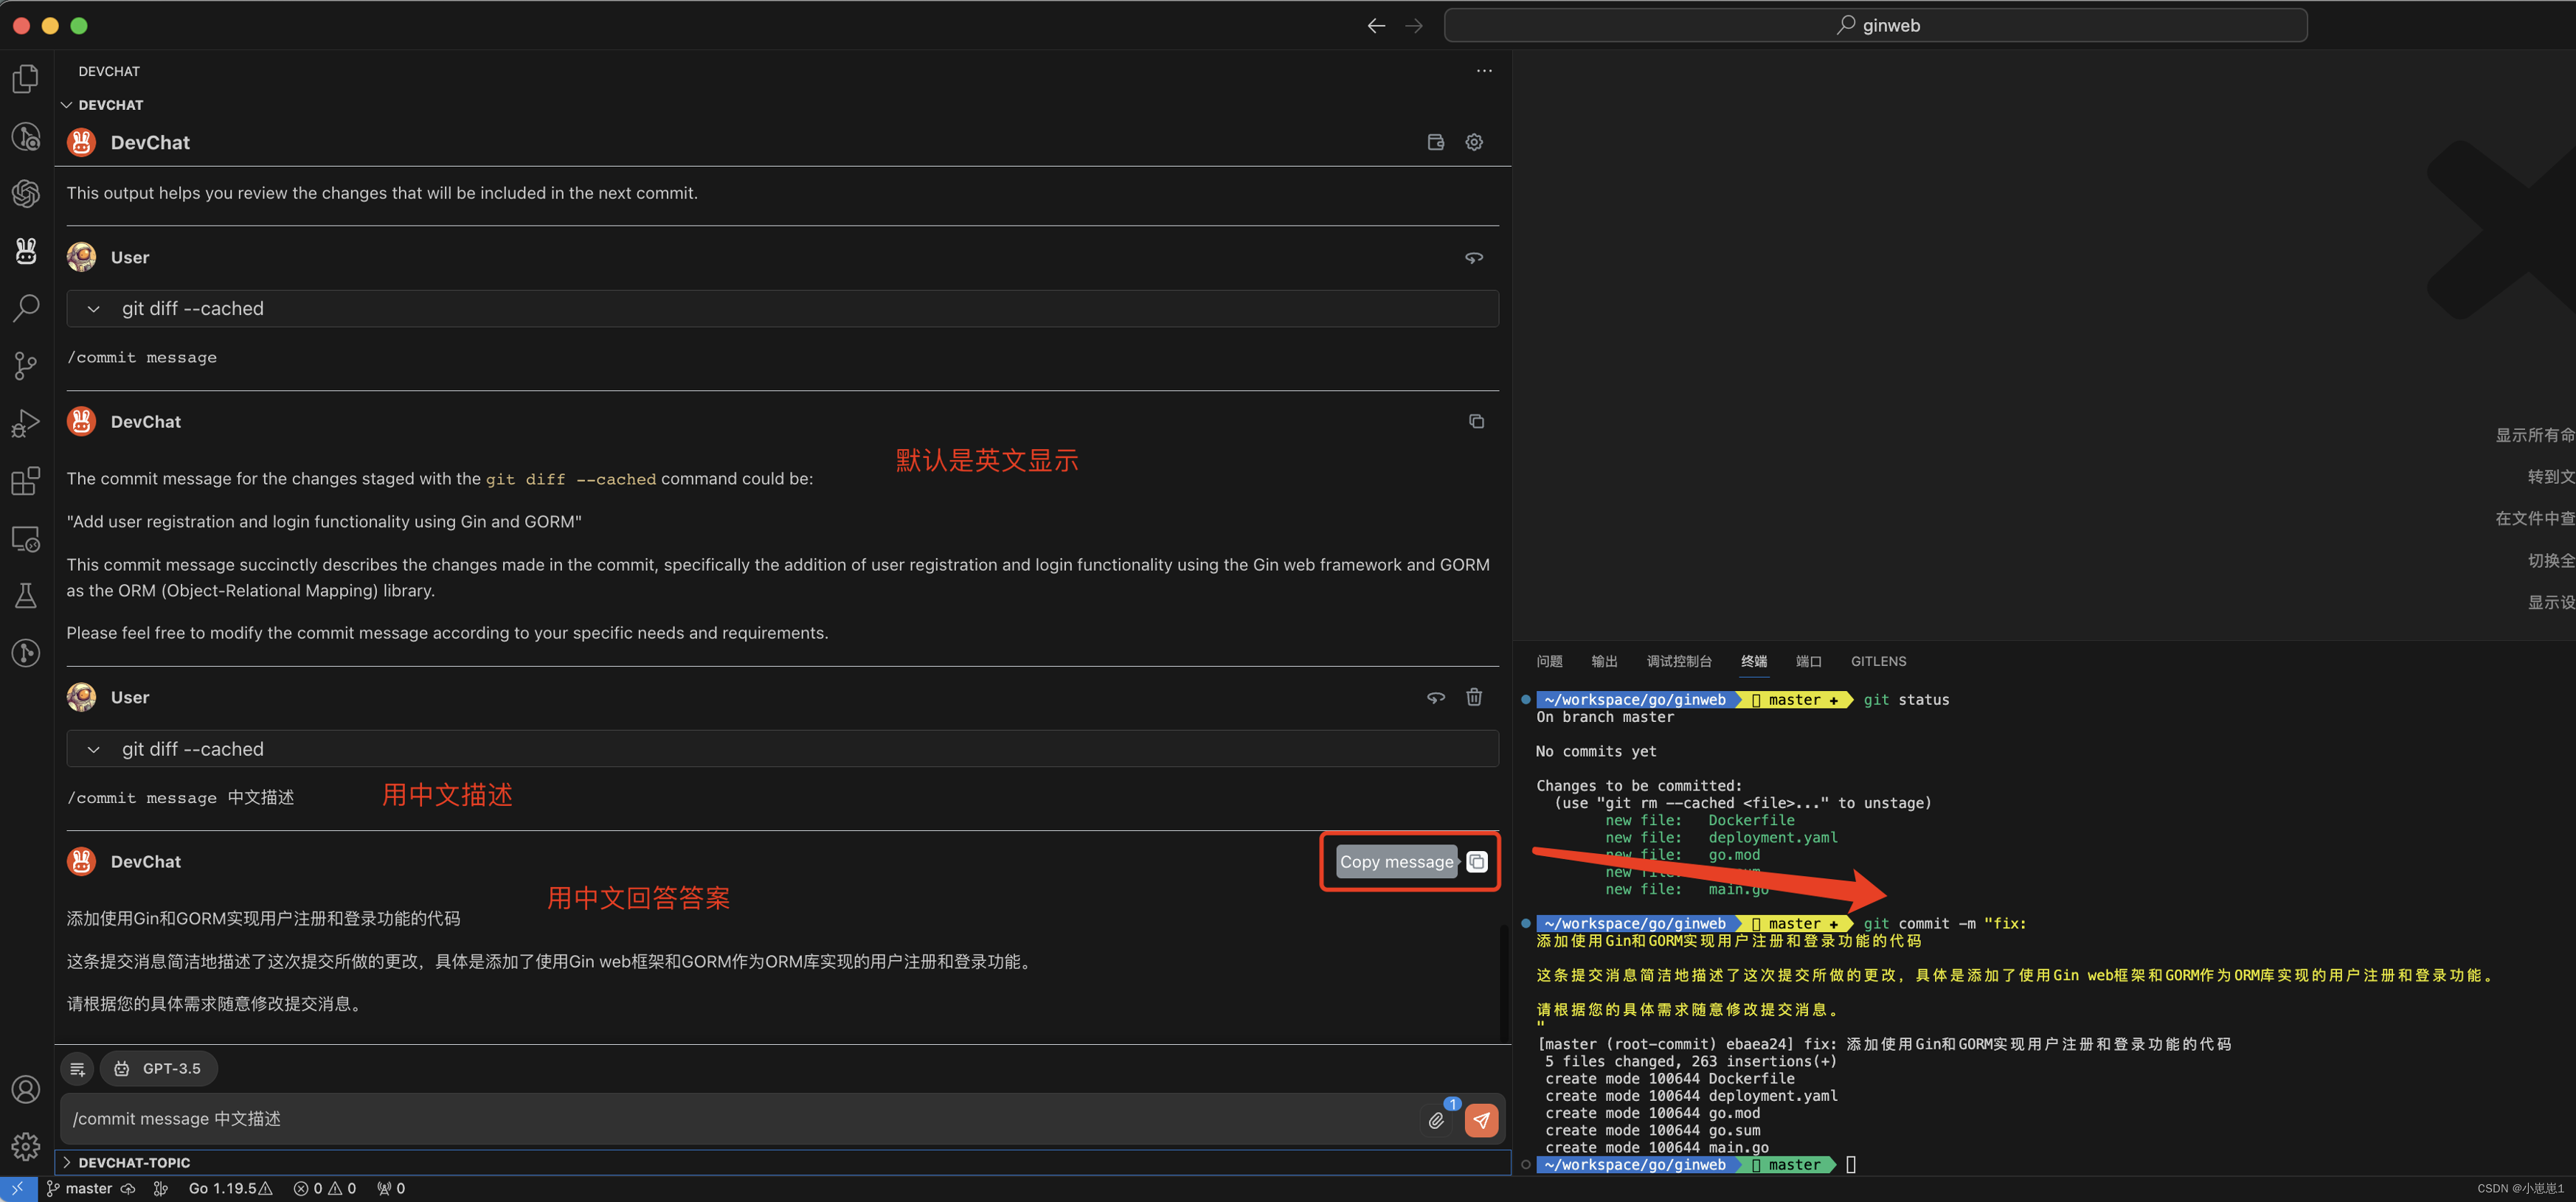Screen dimensions: 2576x1202
Task: Click the DevChat conversation vertical scrollbar
Action: (x=1503, y=982)
